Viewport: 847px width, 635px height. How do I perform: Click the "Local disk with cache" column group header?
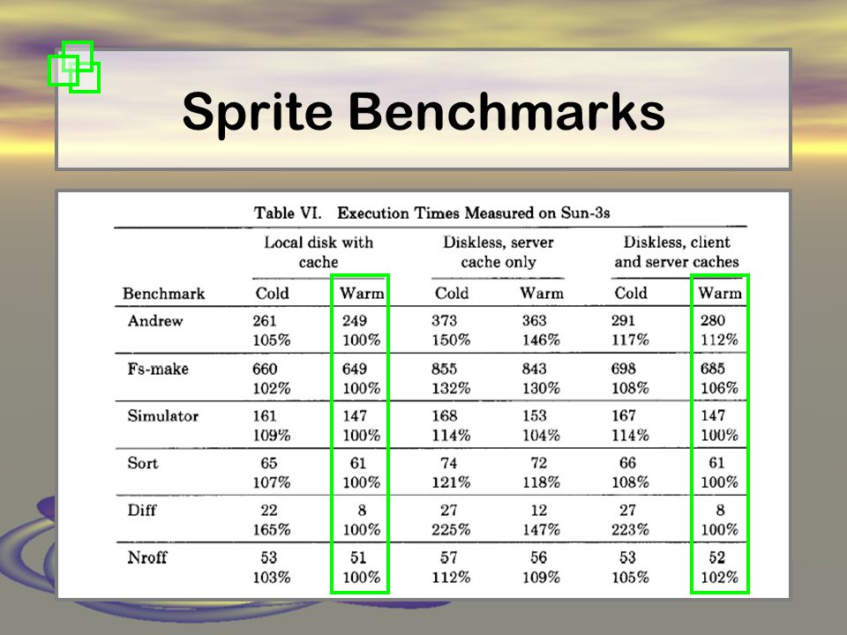click(319, 252)
